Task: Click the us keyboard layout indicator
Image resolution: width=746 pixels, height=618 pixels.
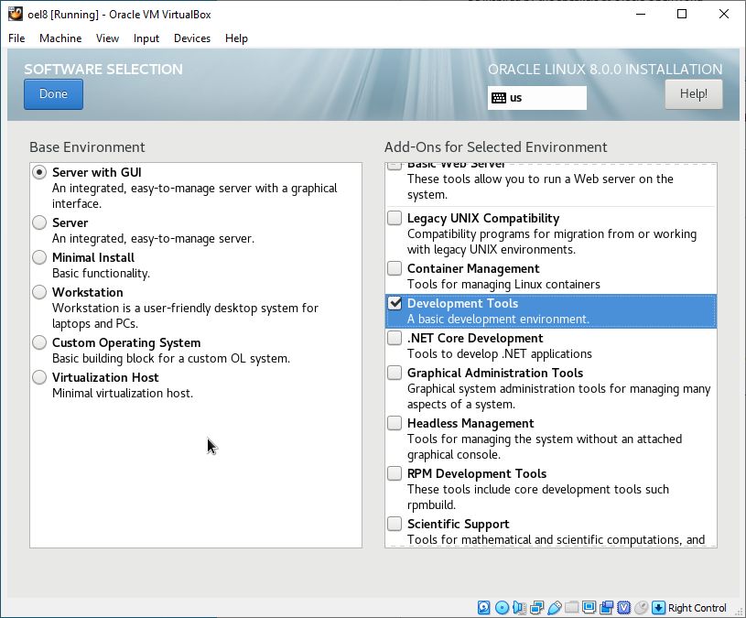Action: (536, 98)
